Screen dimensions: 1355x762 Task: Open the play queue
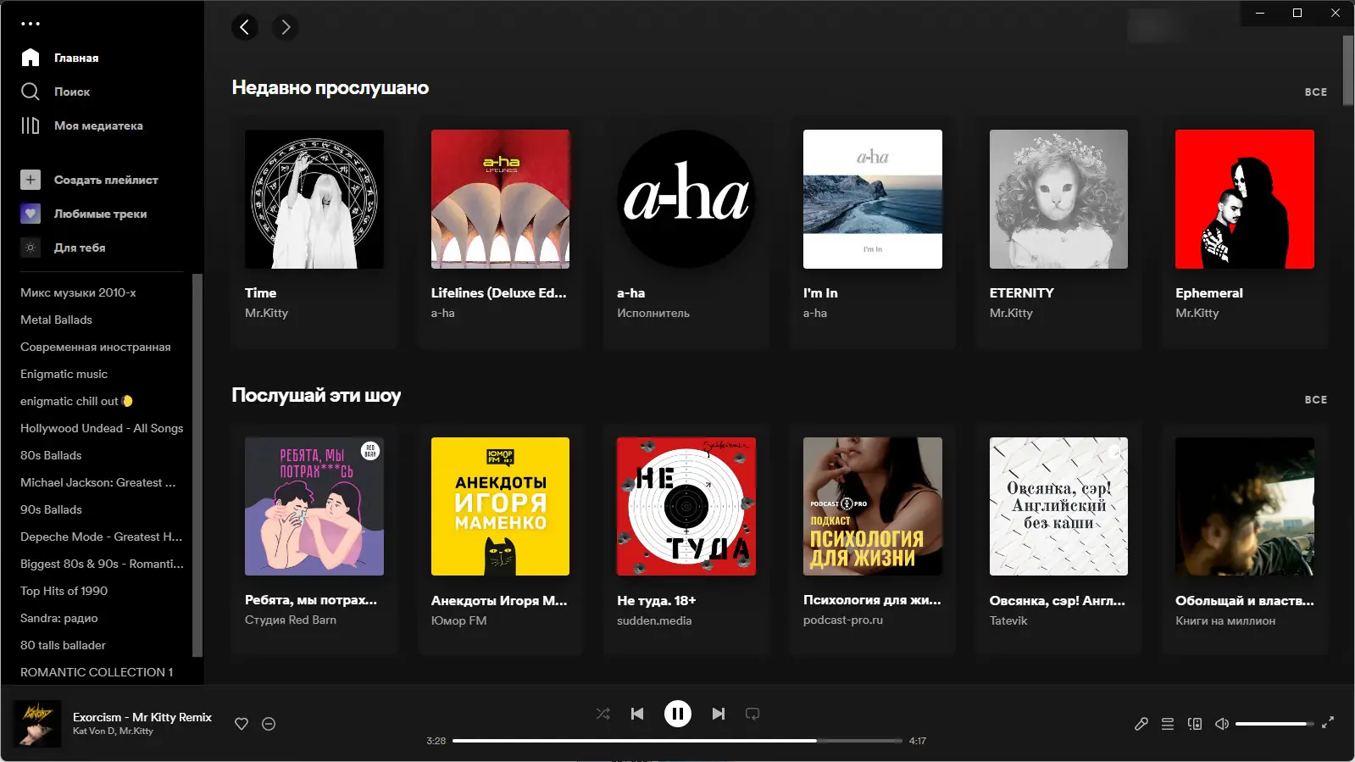1168,724
